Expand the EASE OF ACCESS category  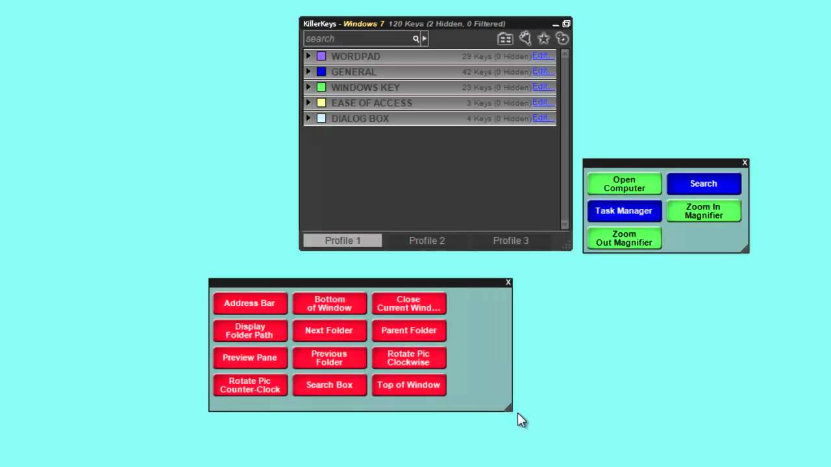308,102
